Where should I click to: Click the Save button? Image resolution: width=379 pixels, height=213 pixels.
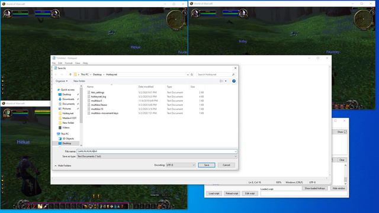pyautogui.click(x=207, y=165)
